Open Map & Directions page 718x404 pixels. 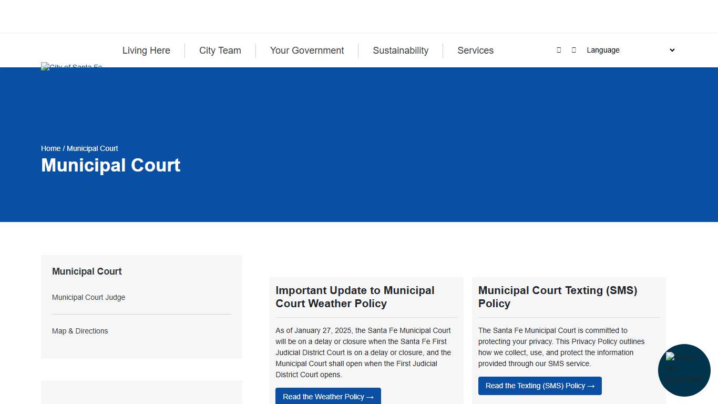coord(80,331)
